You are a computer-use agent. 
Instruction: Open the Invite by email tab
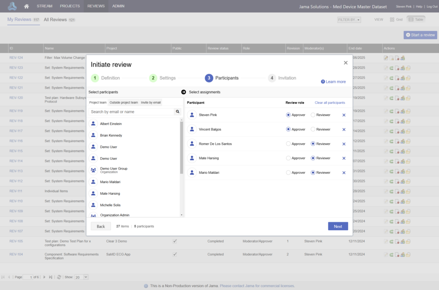point(151,103)
